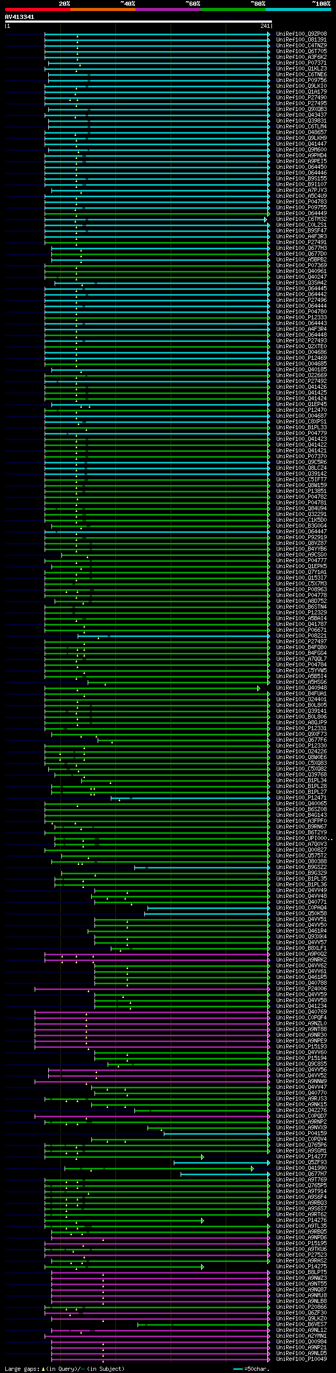Open hit UniRef100_O64449

coord(301,213)
